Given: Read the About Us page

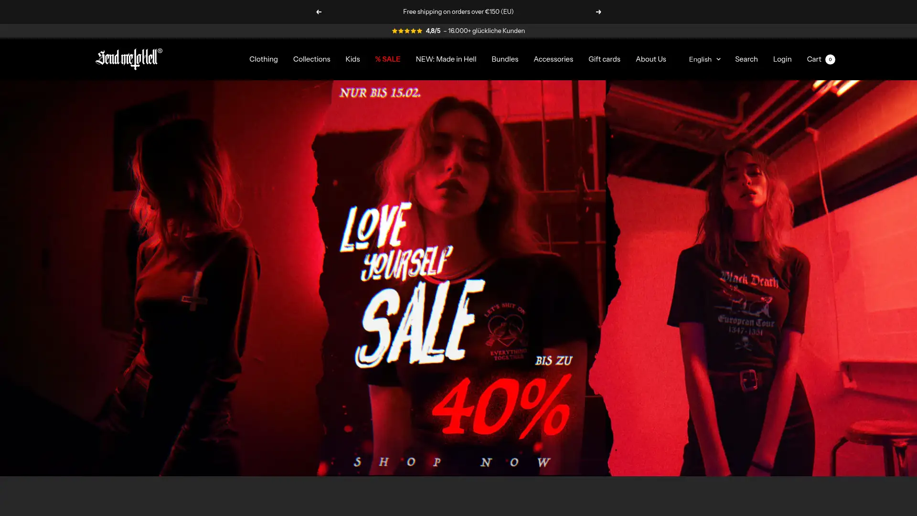Looking at the screenshot, I should [650, 59].
